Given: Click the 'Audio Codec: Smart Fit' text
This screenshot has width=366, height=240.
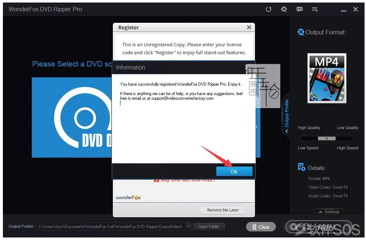Looking at the screenshot, I should pos(328,196).
